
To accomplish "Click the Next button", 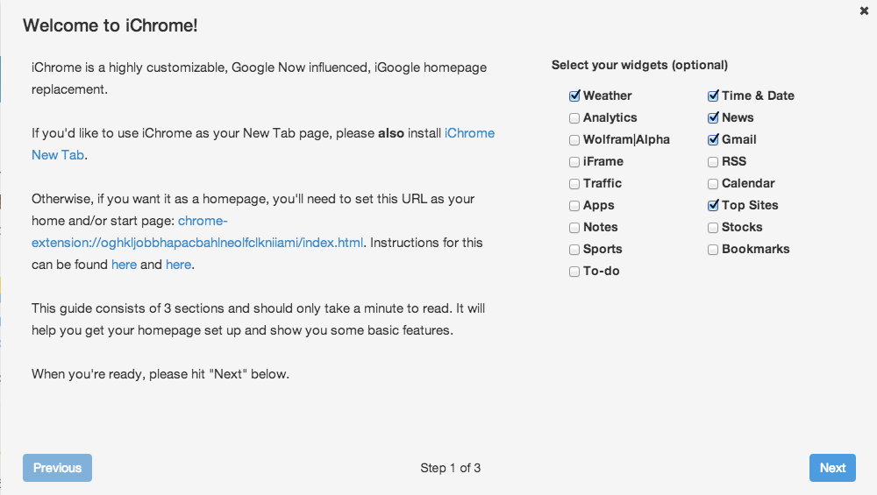I will [832, 468].
